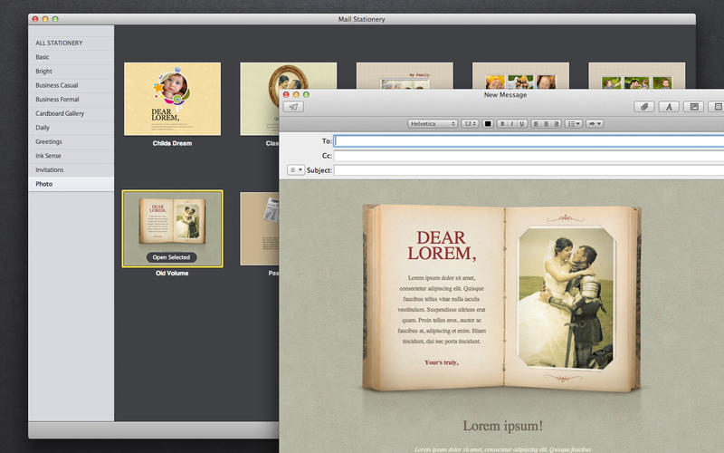
Task: Center align text in toolbar
Action: (546, 123)
